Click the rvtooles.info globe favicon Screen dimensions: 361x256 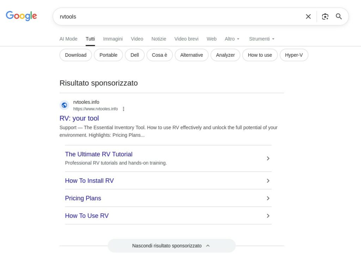64,105
